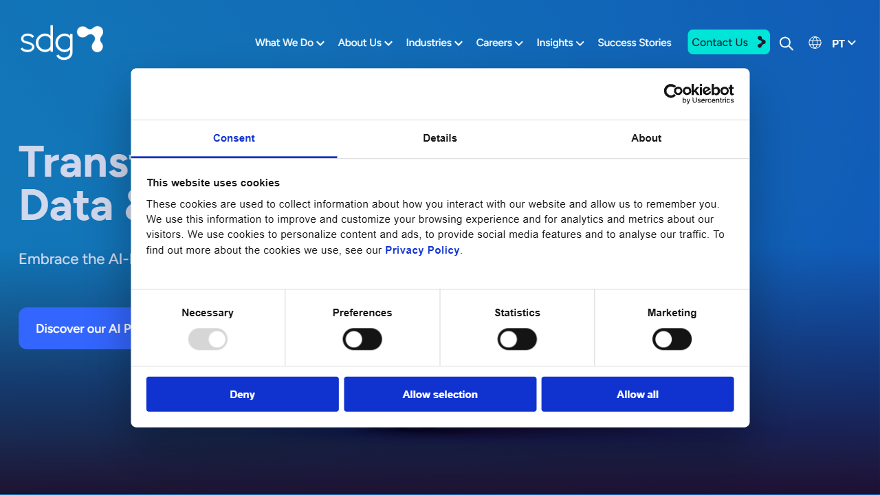Enable the Statistics cookies switch

(x=517, y=339)
